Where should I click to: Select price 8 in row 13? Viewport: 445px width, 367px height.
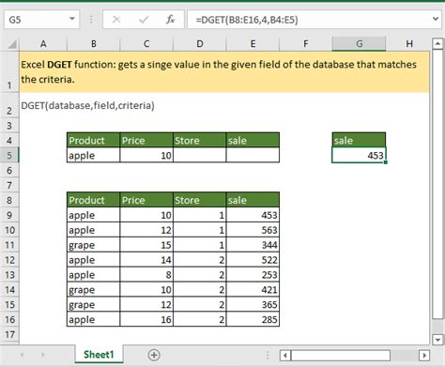tap(146, 275)
